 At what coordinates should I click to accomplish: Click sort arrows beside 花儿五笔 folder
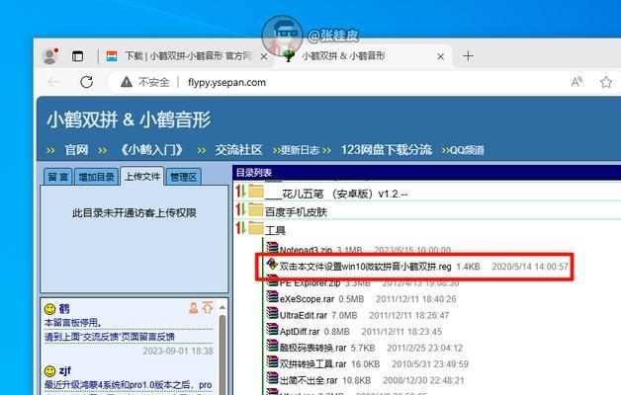click(x=240, y=191)
